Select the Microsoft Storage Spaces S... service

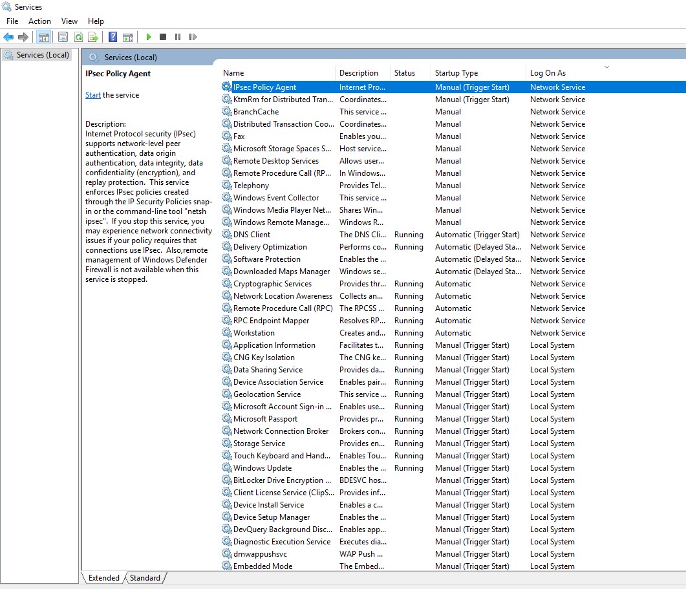(453, 148)
